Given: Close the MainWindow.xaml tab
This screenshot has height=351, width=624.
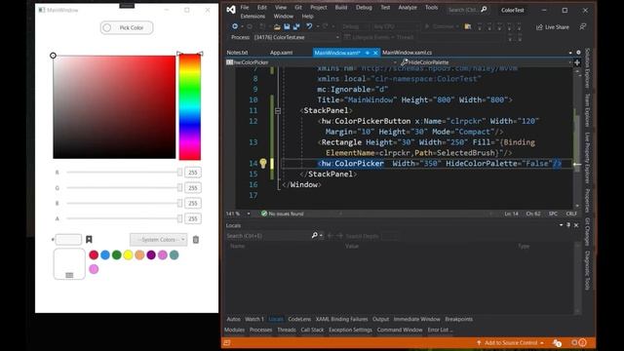Looking at the screenshot, I should click(x=375, y=53).
